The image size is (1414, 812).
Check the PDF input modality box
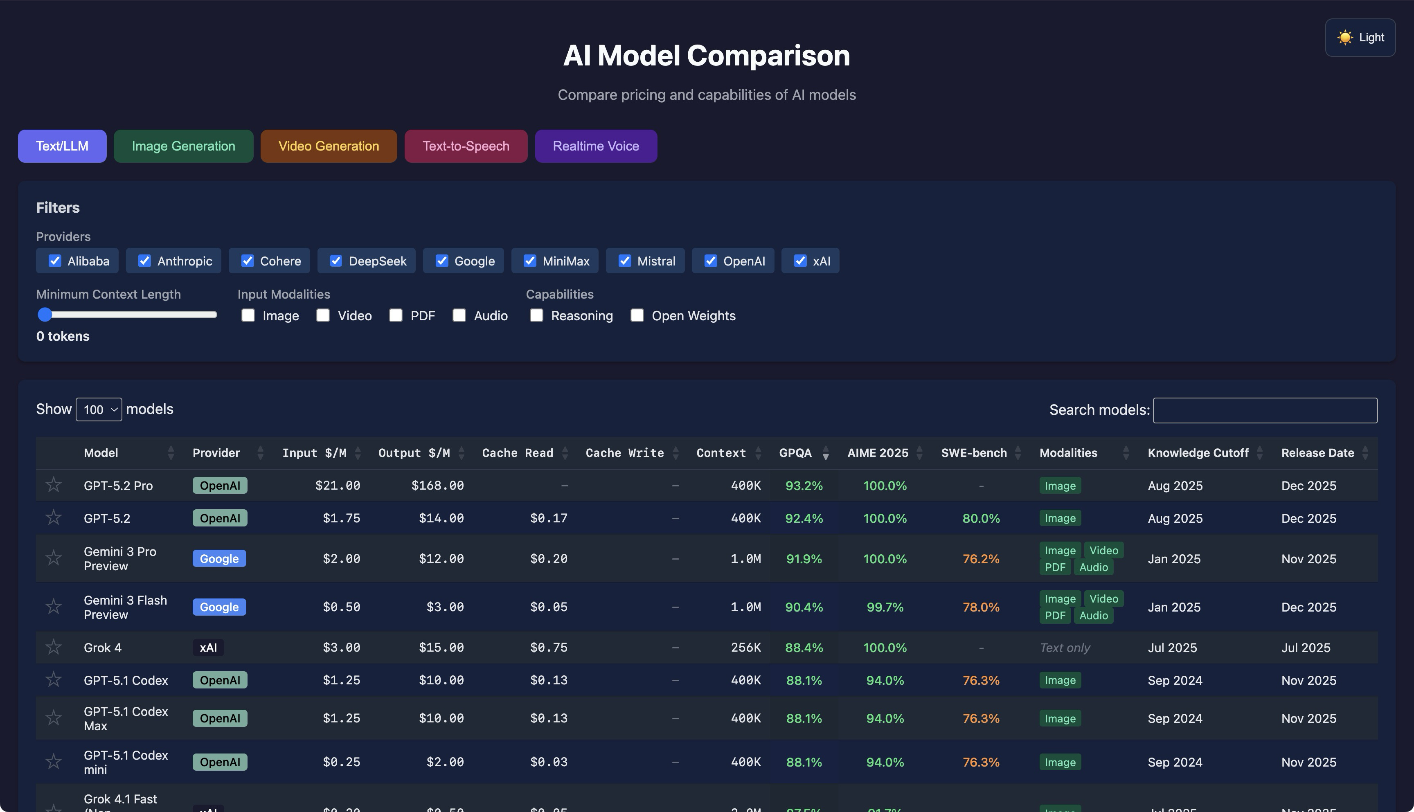click(396, 316)
